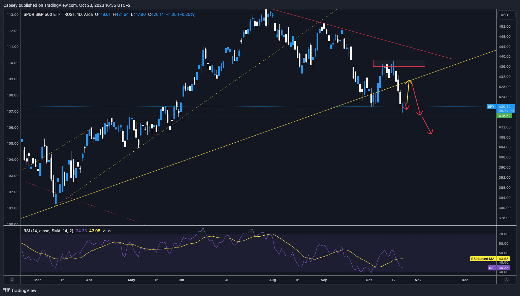The width and height of the screenshot is (520, 296).
Task: Click the TradingView logo
Action: coord(20,290)
